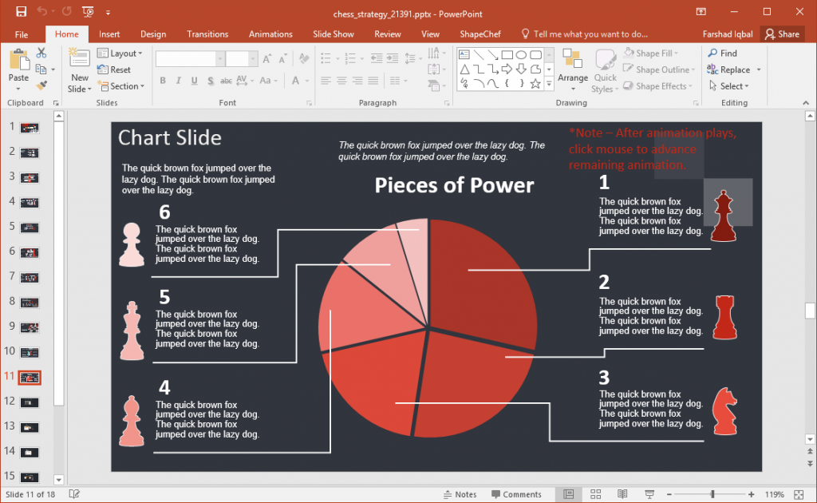817x503 pixels.
Task: Decrease font size icon
Action: point(282,58)
